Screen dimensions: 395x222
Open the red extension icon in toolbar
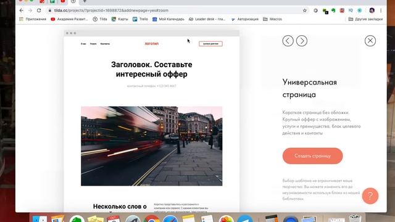342,10
